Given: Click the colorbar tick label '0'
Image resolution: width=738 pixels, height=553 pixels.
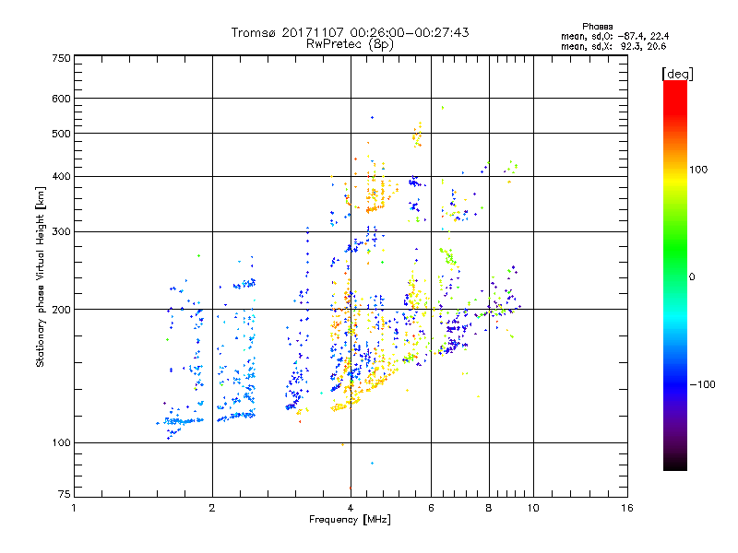Looking at the screenshot, I should click(x=692, y=277).
